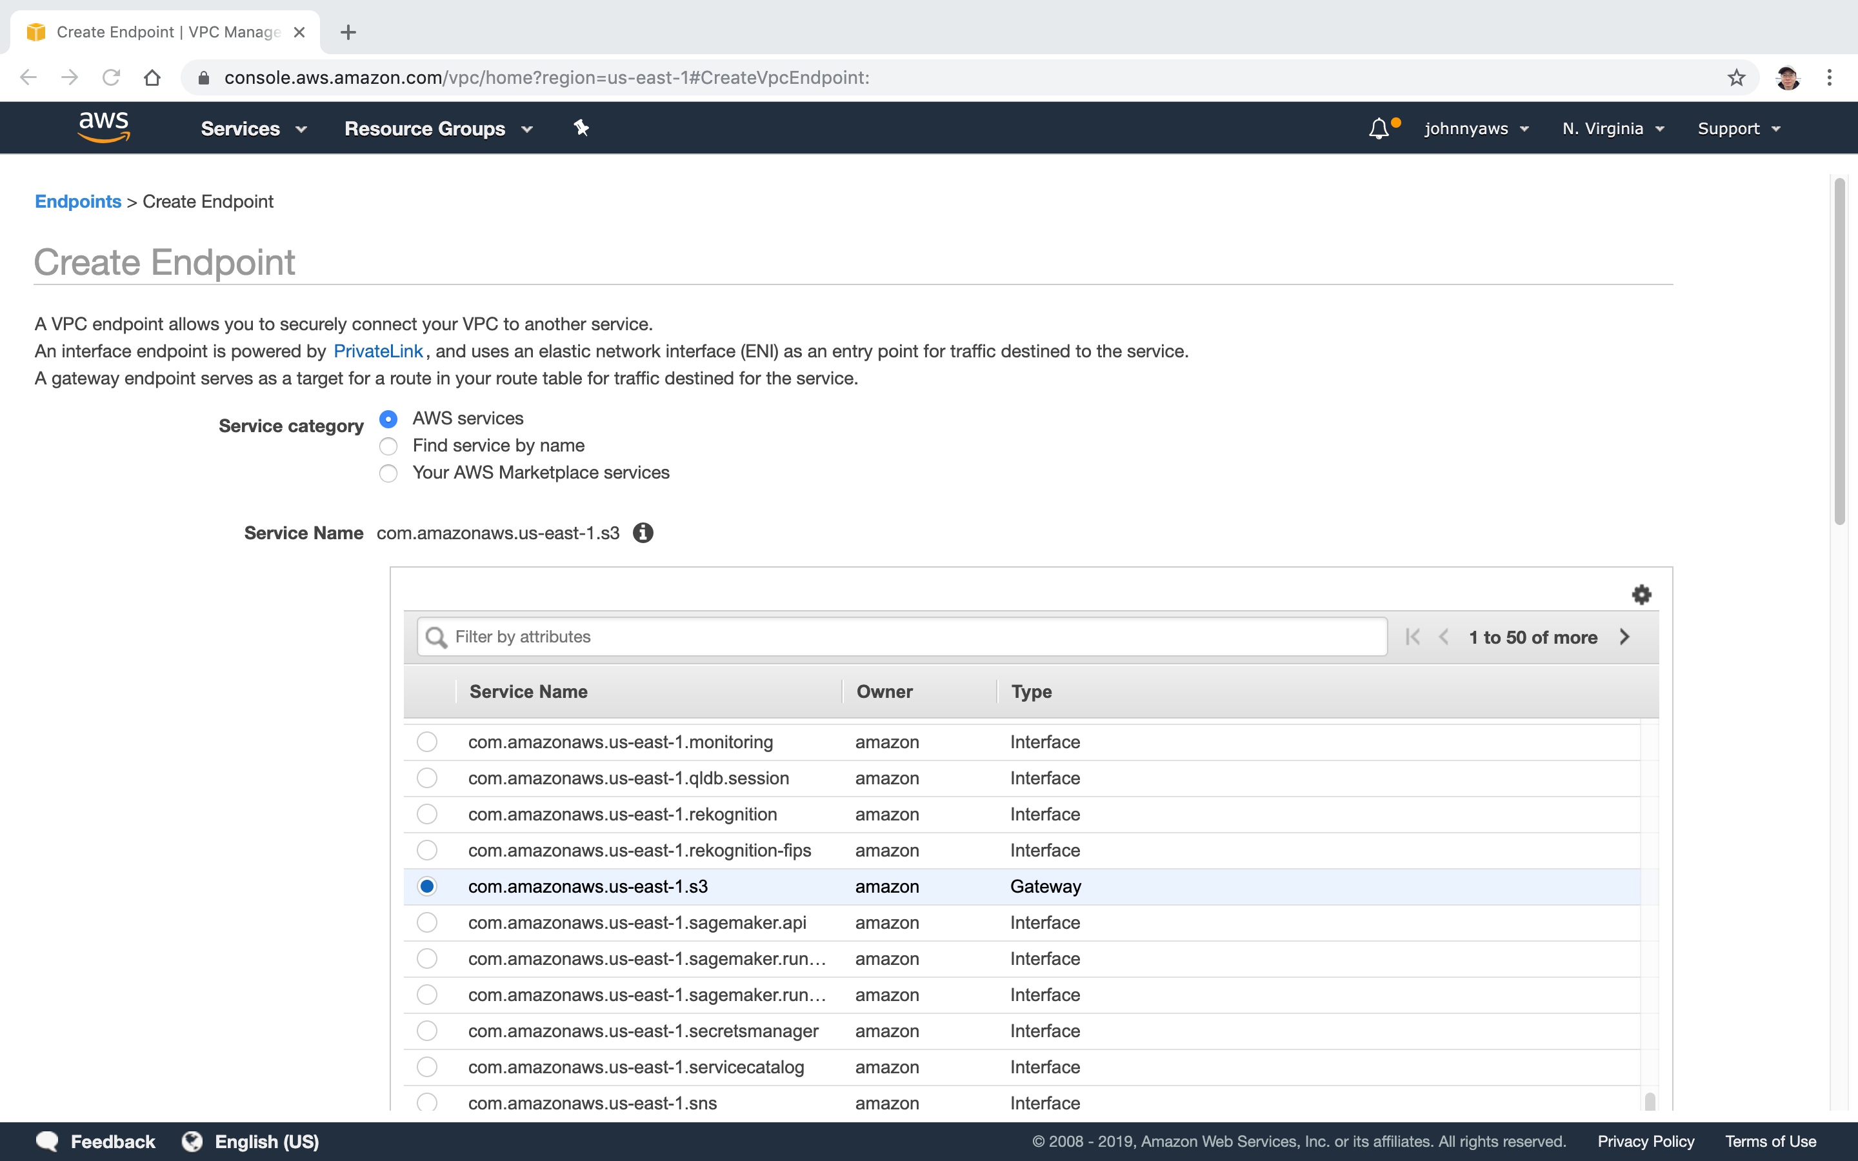Image resolution: width=1858 pixels, height=1161 pixels.
Task: Select the secretsmanager service radio button
Action: tap(427, 1031)
